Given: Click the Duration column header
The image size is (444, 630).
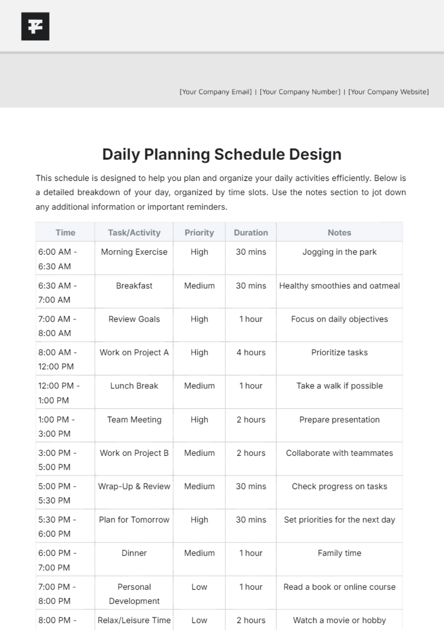Looking at the screenshot, I should (251, 232).
